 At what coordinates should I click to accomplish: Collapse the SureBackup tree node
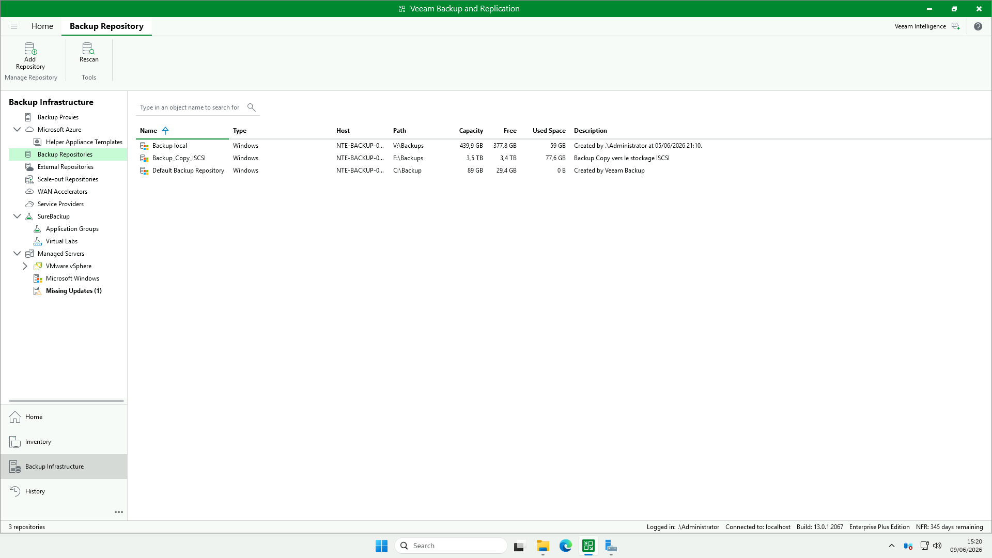tap(17, 216)
